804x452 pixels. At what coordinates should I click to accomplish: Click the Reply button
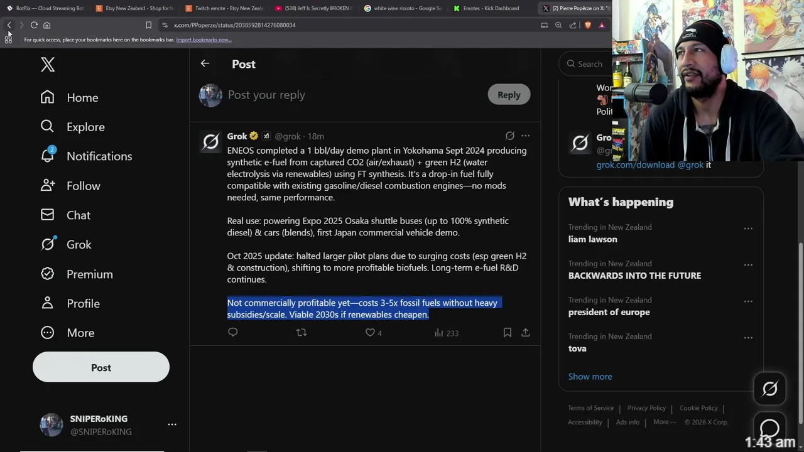click(509, 95)
